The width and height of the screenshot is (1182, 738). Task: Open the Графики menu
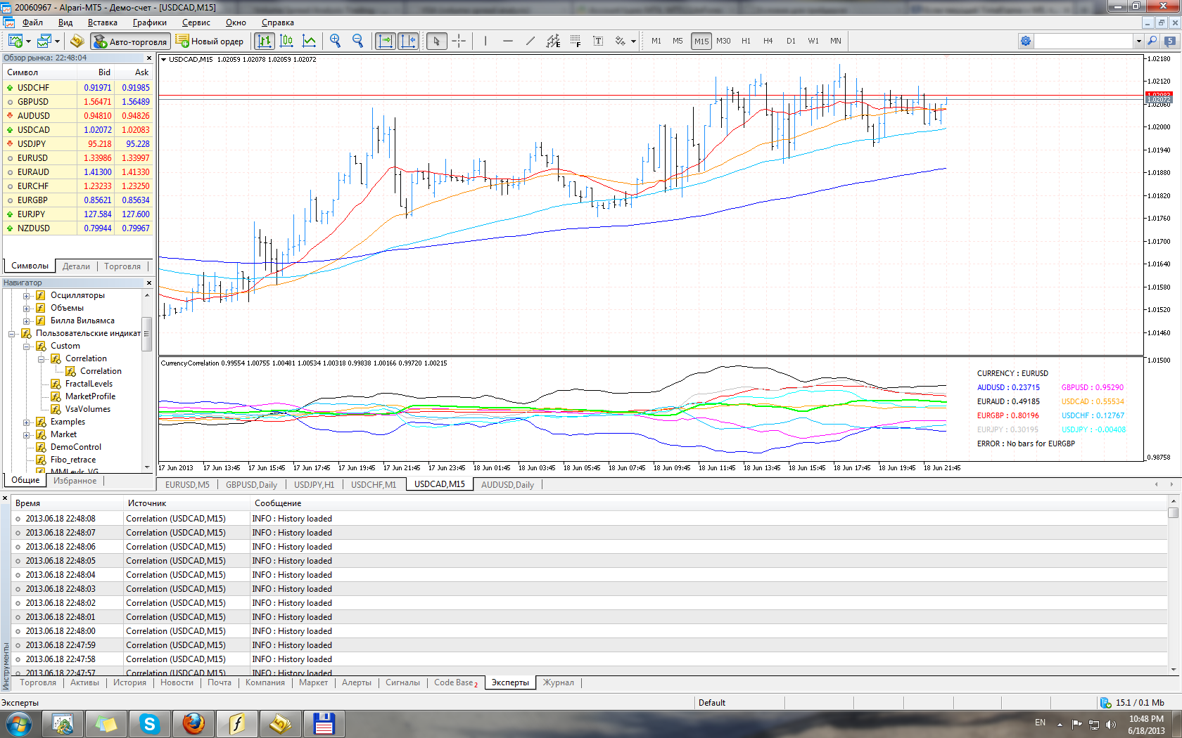pyautogui.click(x=150, y=22)
